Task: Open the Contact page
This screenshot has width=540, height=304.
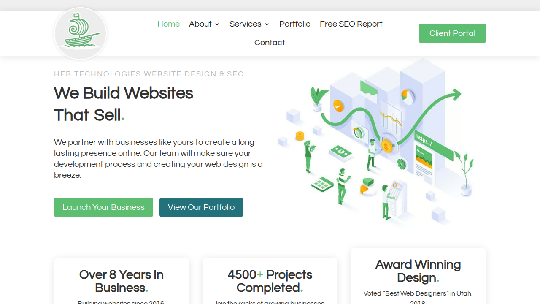Action: (270, 43)
